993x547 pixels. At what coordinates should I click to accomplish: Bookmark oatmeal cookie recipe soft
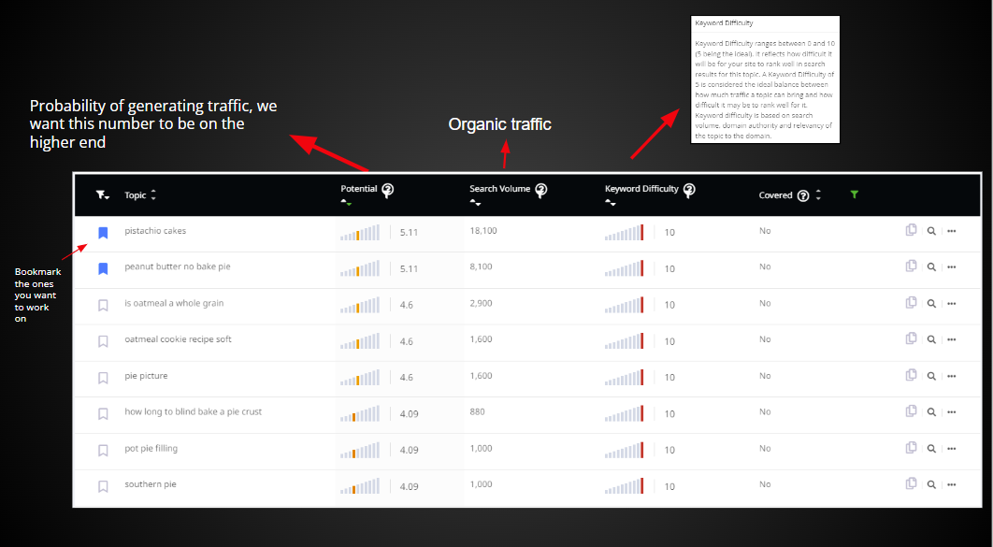click(x=103, y=341)
